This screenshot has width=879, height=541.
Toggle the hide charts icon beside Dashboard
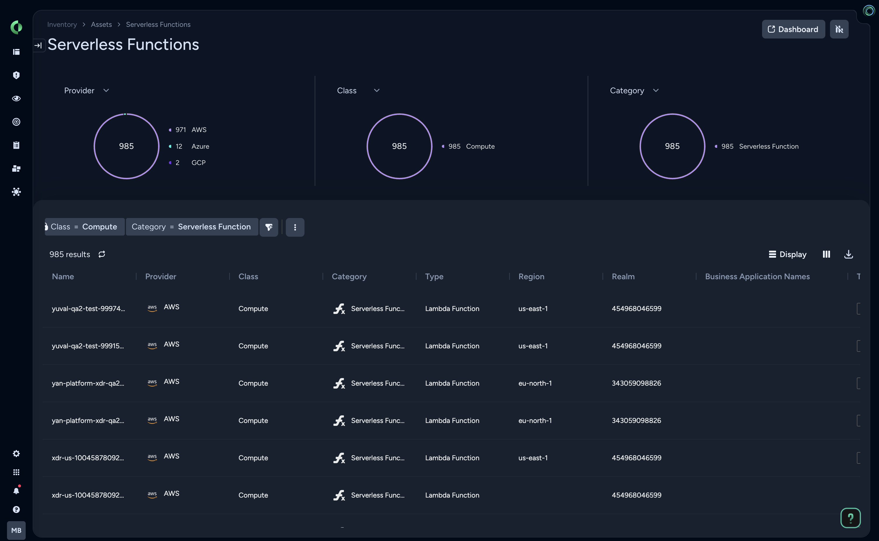click(839, 29)
